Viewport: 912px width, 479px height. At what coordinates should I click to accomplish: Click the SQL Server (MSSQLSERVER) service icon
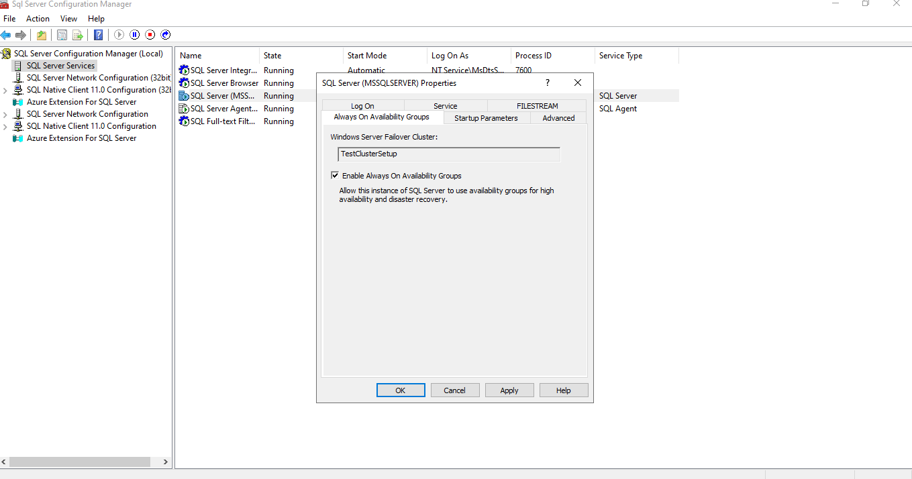coord(184,96)
